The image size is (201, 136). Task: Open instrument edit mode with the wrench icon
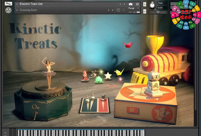tap(8, 4)
